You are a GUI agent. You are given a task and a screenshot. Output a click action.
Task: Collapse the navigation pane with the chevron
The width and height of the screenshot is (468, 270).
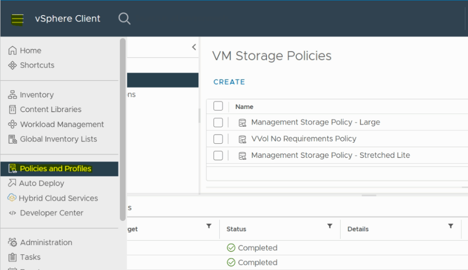point(194,47)
